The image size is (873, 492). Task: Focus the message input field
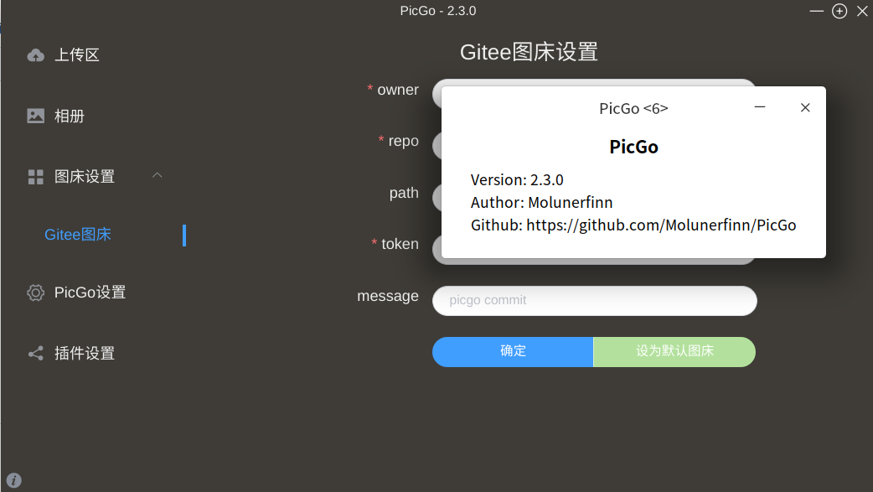pos(594,300)
